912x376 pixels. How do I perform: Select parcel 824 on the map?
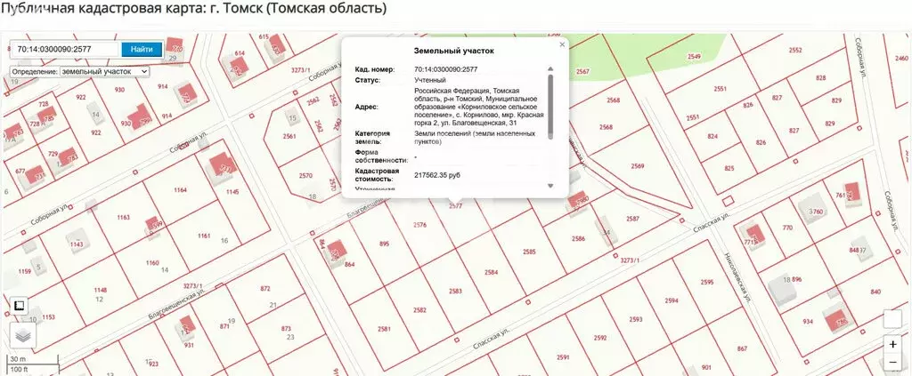712,136
